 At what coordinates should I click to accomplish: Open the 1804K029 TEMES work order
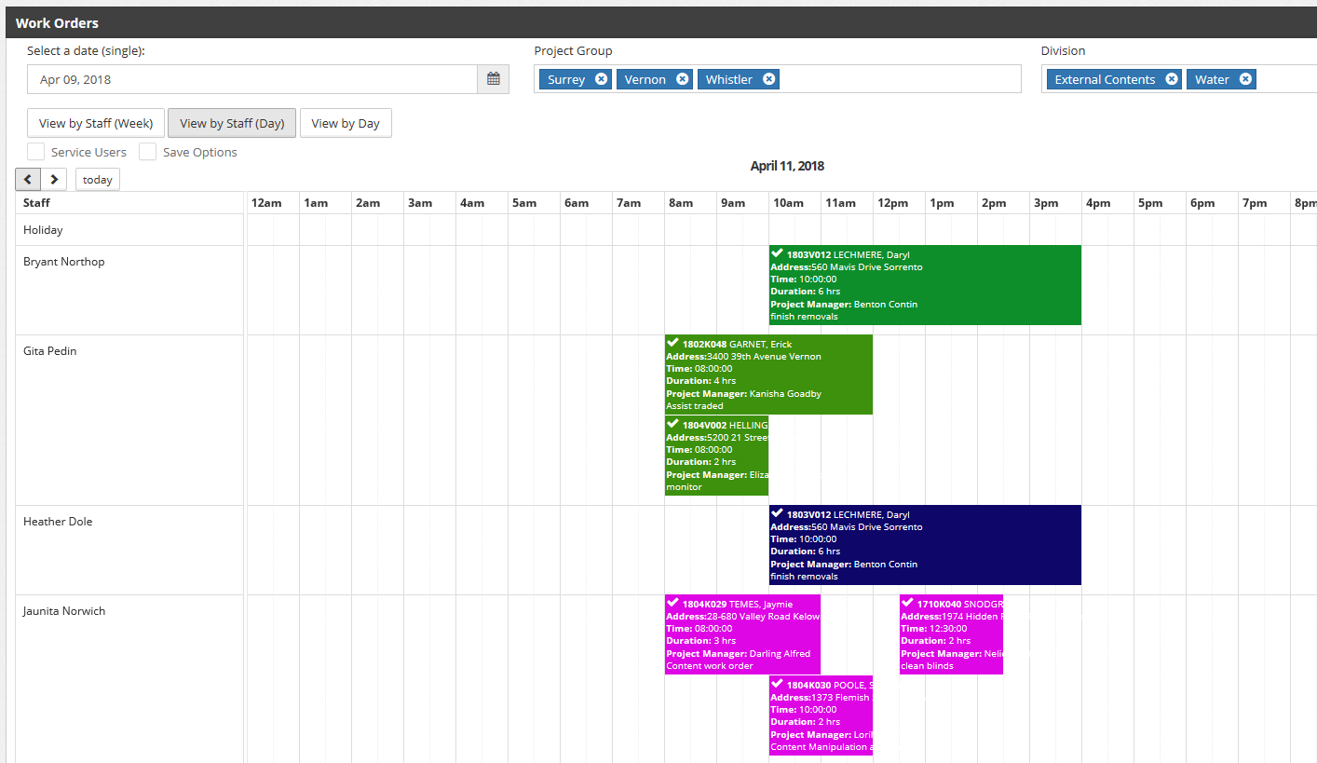point(741,634)
